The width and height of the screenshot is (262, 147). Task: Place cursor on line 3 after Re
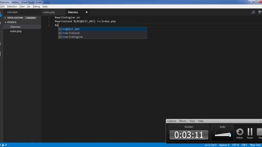coord(58,25)
